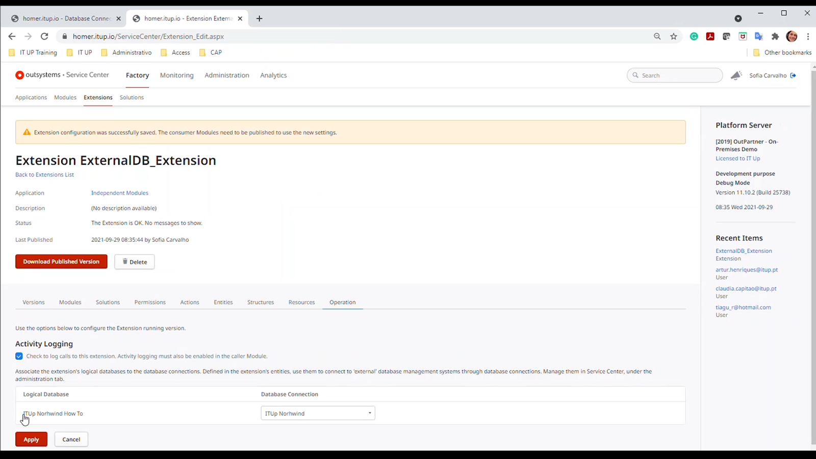
Task: Open the IT UP Training bookmark folder
Action: pyautogui.click(x=33, y=53)
